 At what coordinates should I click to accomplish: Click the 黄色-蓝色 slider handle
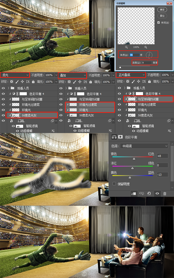(x=130, y=177)
